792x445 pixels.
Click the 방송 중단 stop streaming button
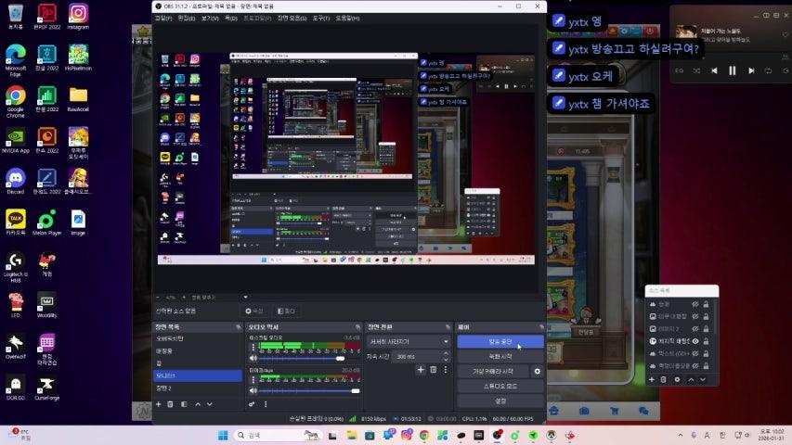[500, 341]
